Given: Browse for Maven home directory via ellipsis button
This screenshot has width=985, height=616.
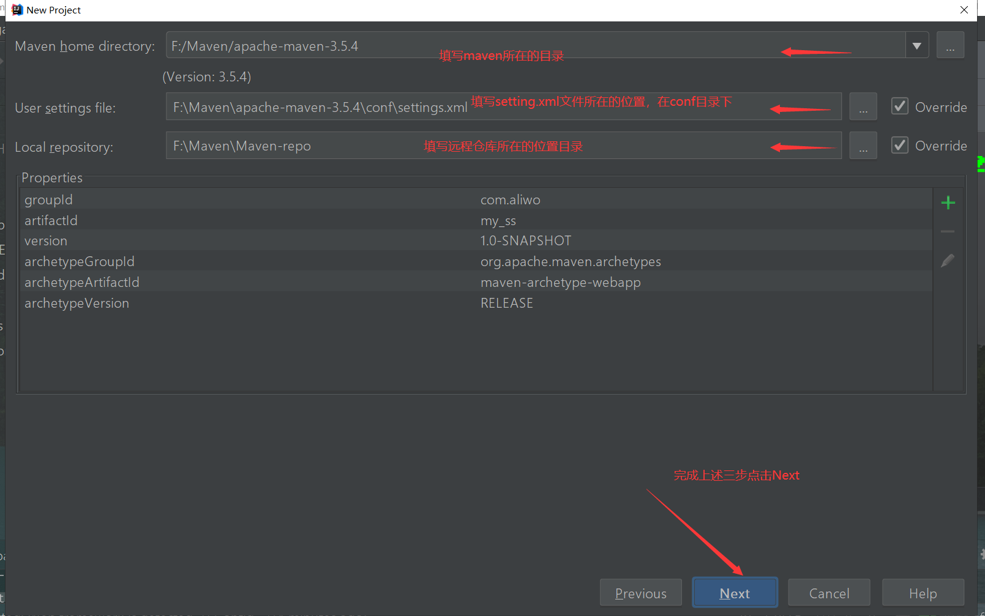Looking at the screenshot, I should click(950, 45).
